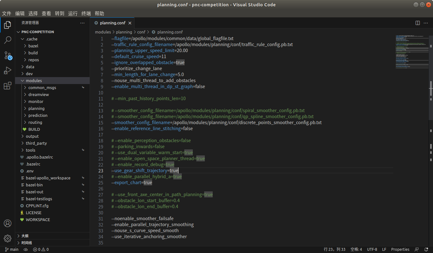The width and height of the screenshot is (433, 253).
Task: Collapse the modules folder
Action: click(34, 81)
